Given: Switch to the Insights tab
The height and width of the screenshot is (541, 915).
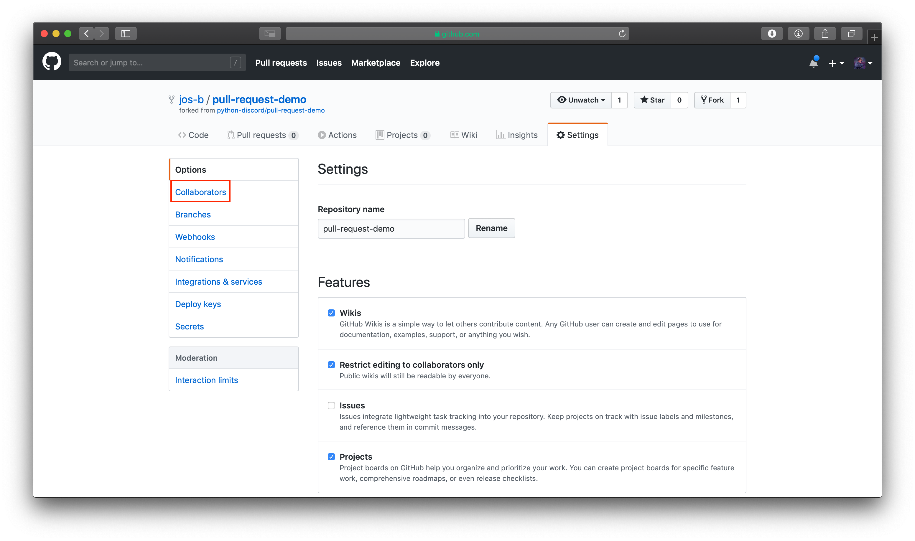Looking at the screenshot, I should (x=517, y=135).
